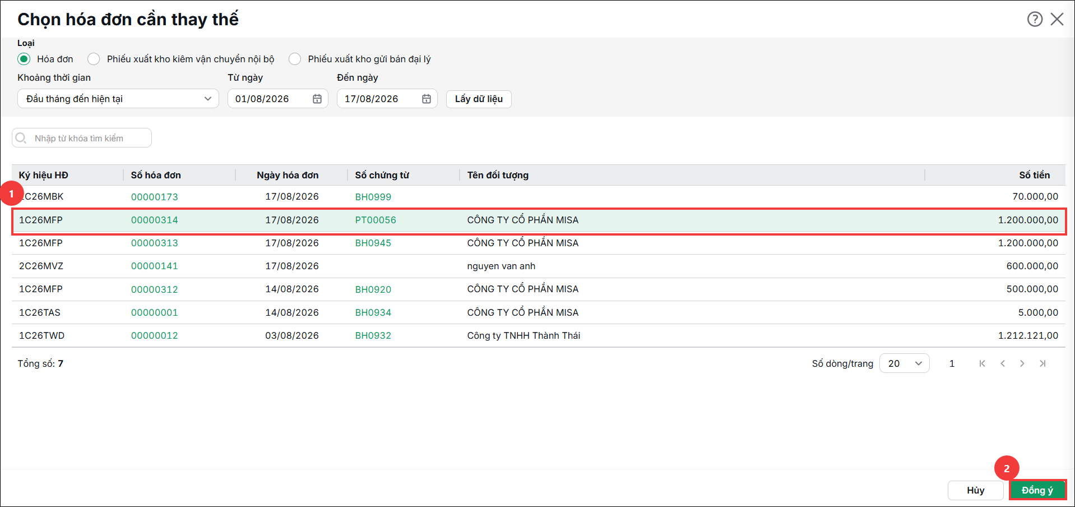Go to the next page arrow
The image size is (1075, 507).
(1022, 363)
